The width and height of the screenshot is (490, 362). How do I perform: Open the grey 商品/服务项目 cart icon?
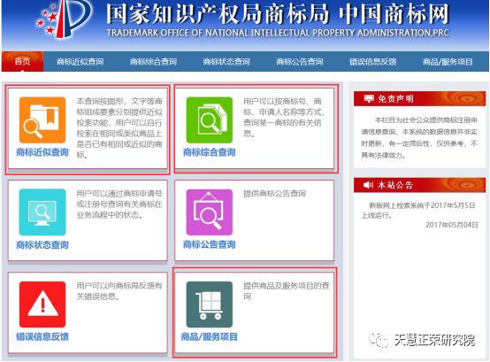tap(210, 304)
